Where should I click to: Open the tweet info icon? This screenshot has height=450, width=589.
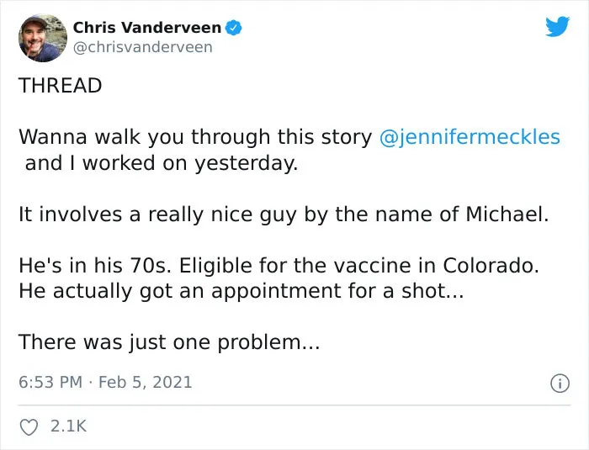coord(560,384)
